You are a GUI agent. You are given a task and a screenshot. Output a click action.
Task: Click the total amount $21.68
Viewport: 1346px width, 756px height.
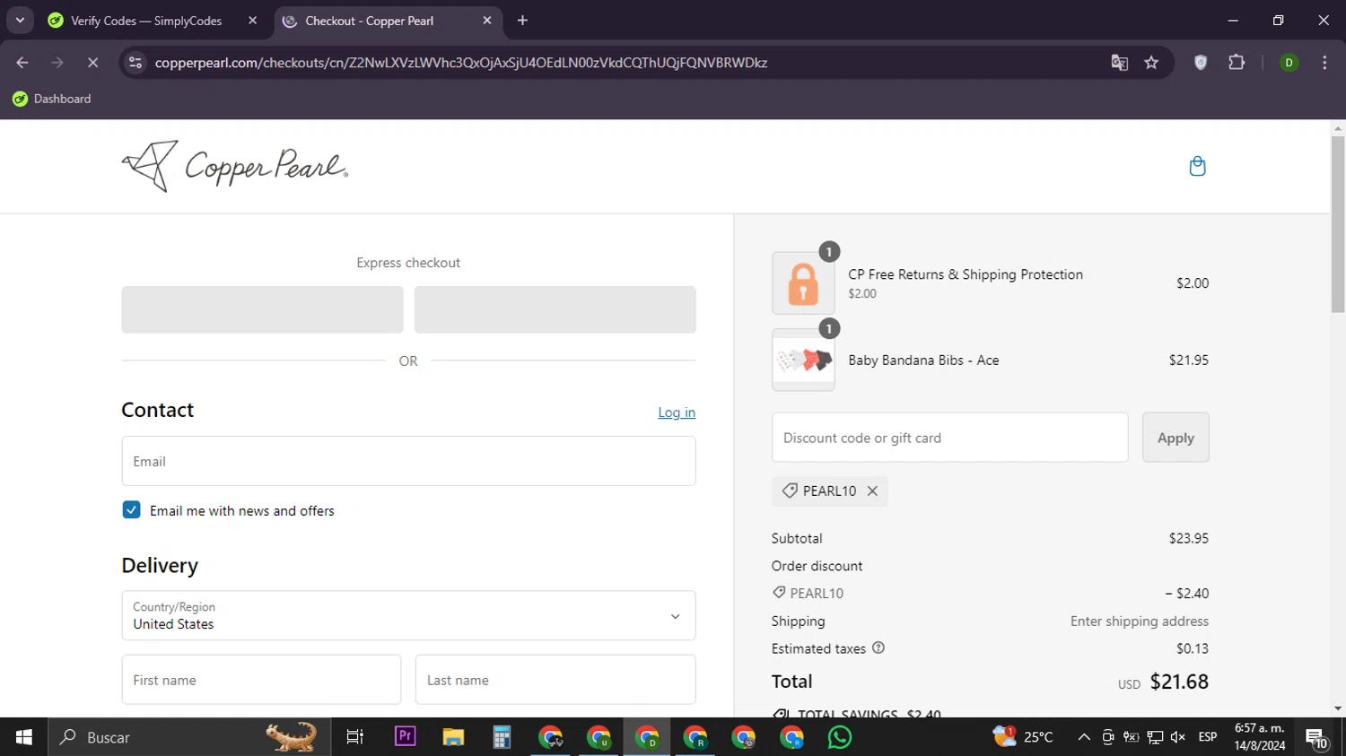click(x=1179, y=682)
